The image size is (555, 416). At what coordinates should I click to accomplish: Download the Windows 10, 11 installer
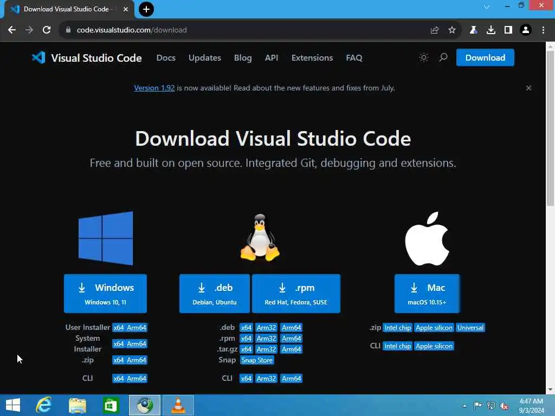click(106, 294)
